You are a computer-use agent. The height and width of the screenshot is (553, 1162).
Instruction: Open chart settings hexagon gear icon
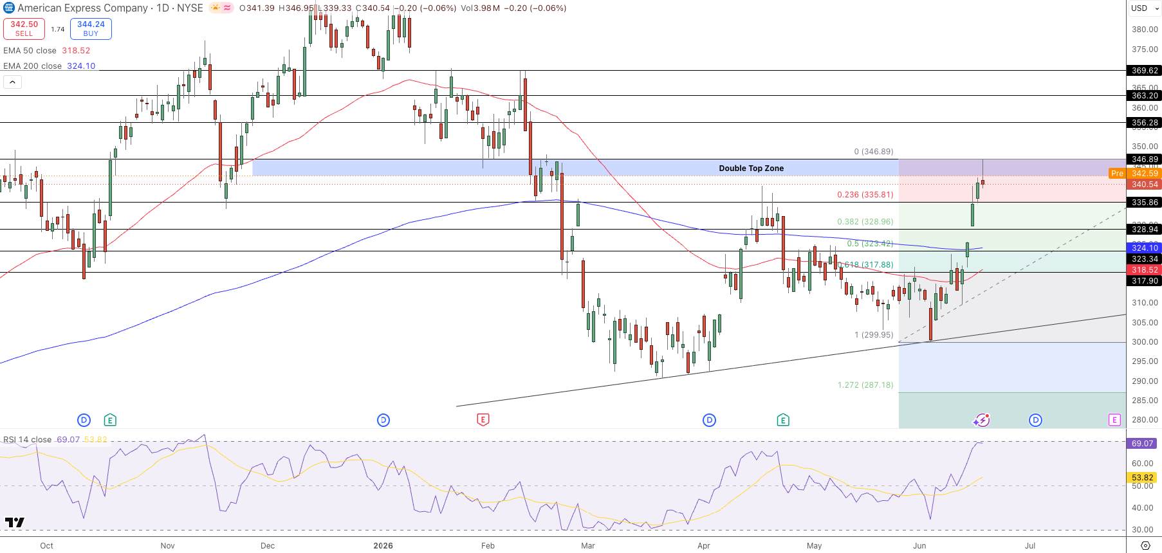point(1145,546)
